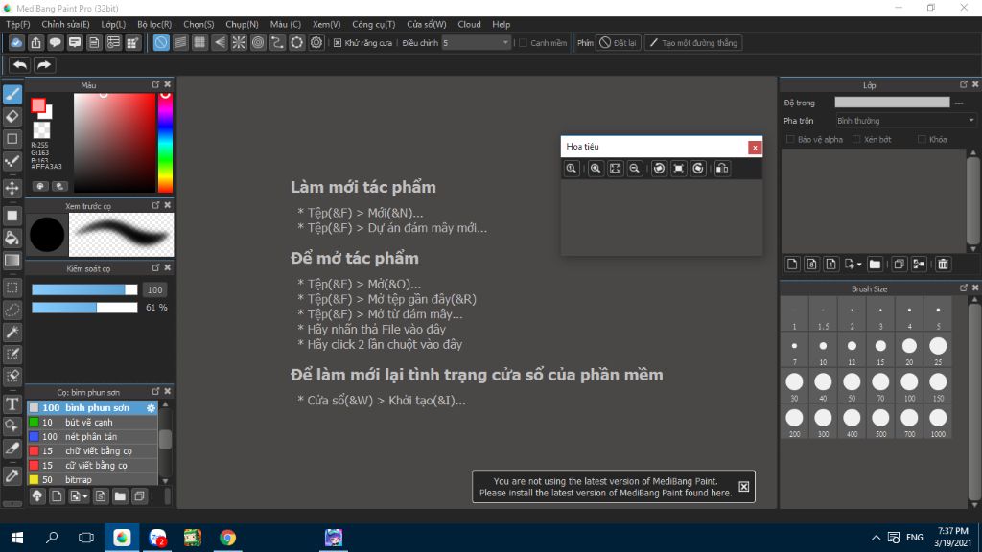The width and height of the screenshot is (982, 552).
Task: Open the Pha trộn blend mode dropdown
Action: click(x=905, y=121)
